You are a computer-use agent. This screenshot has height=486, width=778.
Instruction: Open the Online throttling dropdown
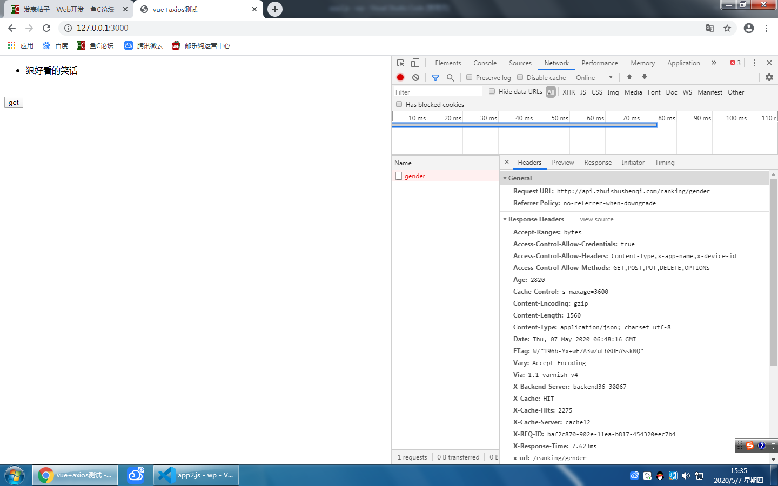point(594,77)
